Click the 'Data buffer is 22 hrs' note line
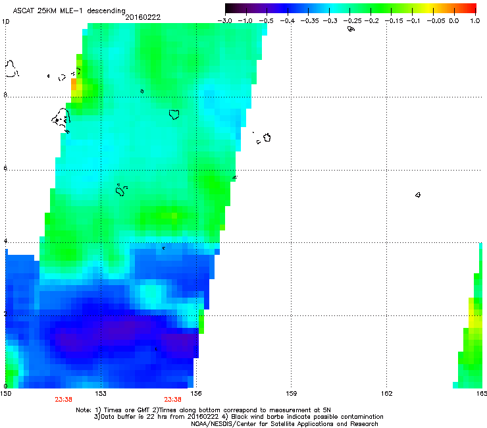 (238, 417)
